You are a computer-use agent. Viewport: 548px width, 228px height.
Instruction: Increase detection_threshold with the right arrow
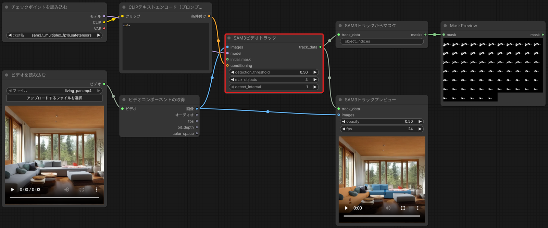(x=315, y=72)
